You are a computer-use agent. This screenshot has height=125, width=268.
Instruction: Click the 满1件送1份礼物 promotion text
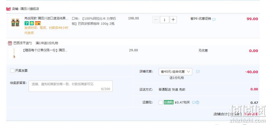(x=47, y=43)
